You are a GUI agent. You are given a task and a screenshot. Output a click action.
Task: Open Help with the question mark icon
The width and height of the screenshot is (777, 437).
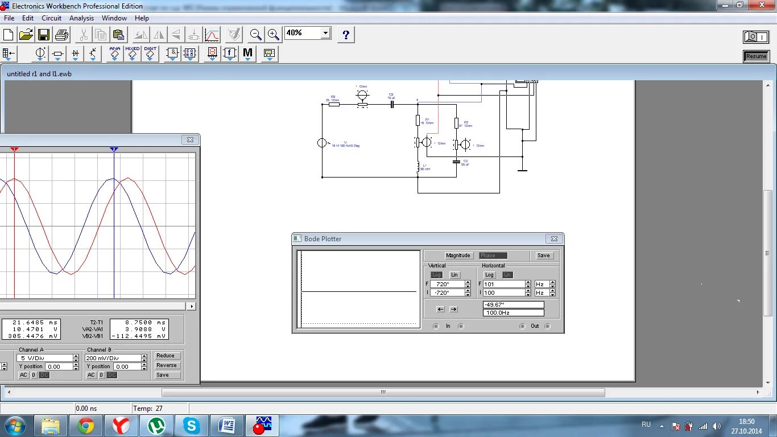point(346,35)
